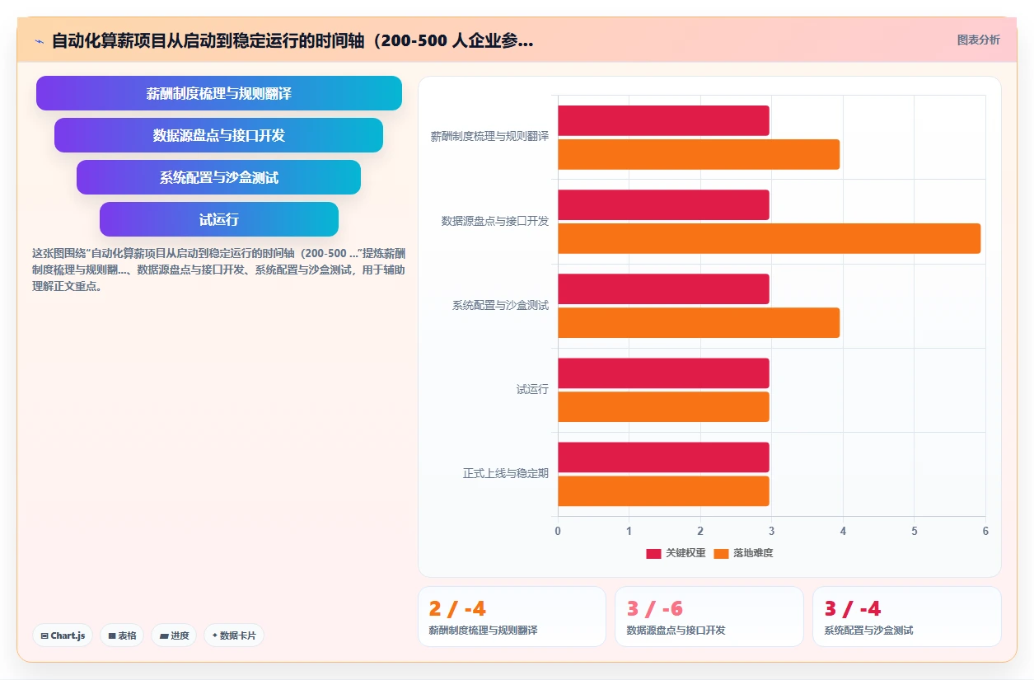Select funnel stage 试运行

tap(219, 219)
